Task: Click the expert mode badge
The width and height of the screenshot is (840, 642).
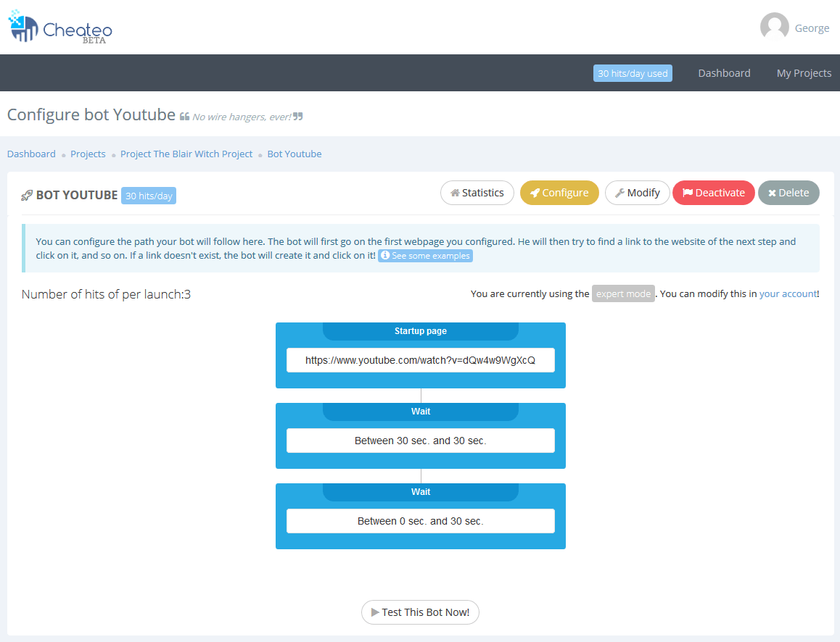Action: coord(623,293)
